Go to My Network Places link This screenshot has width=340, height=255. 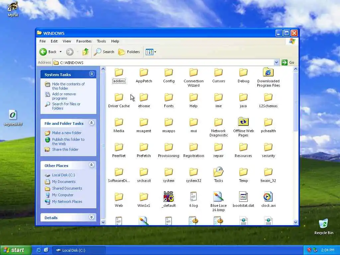pos(67,202)
